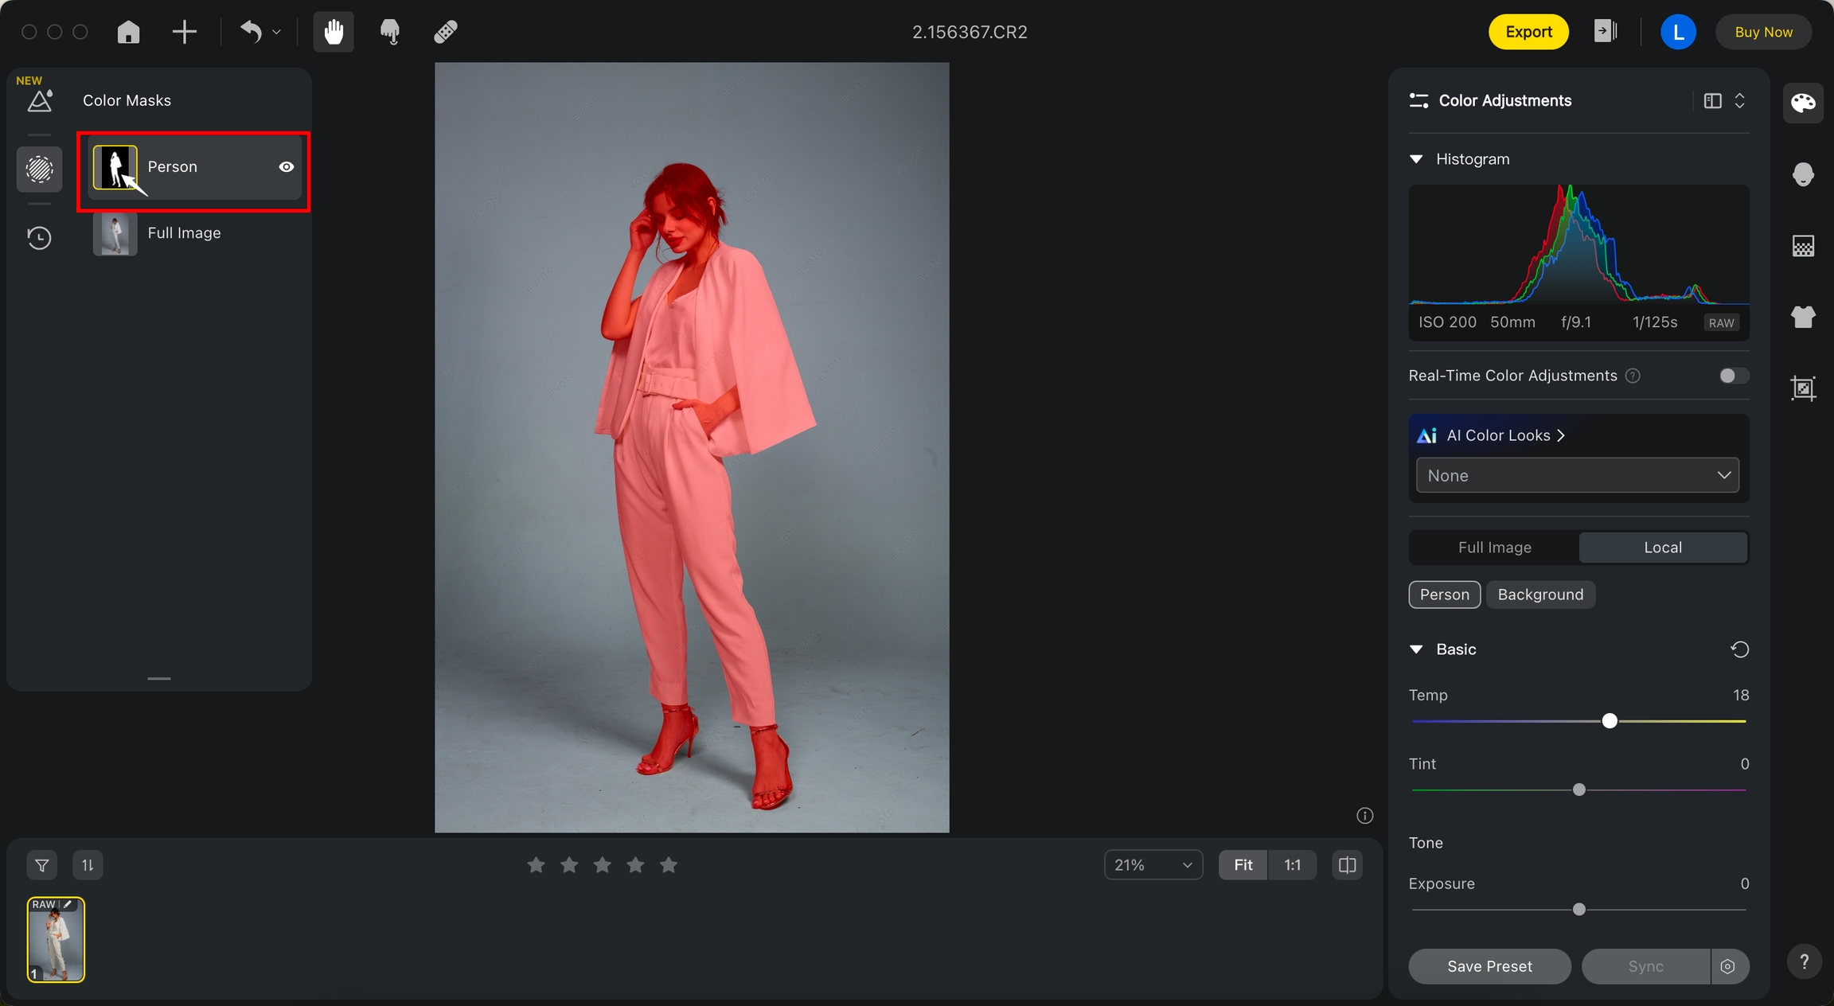Image resolution: width=1834 pixels, height=1006 pixels.
Task: Select the healing bandage tool
Action: (445, 32)
